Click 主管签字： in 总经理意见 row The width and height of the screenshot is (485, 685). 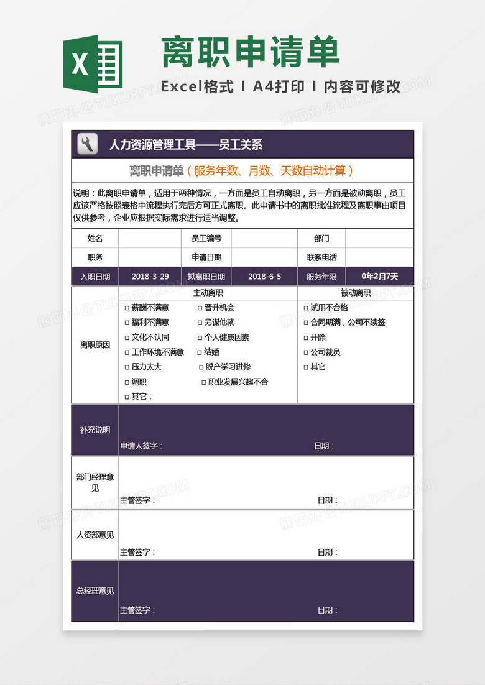pyautogui.click(x=137, y=610)
